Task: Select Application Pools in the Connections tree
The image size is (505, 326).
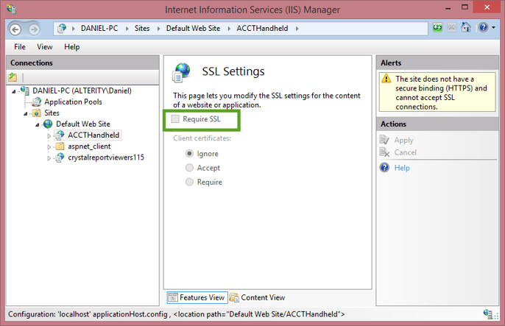Action: pos(73,102)
